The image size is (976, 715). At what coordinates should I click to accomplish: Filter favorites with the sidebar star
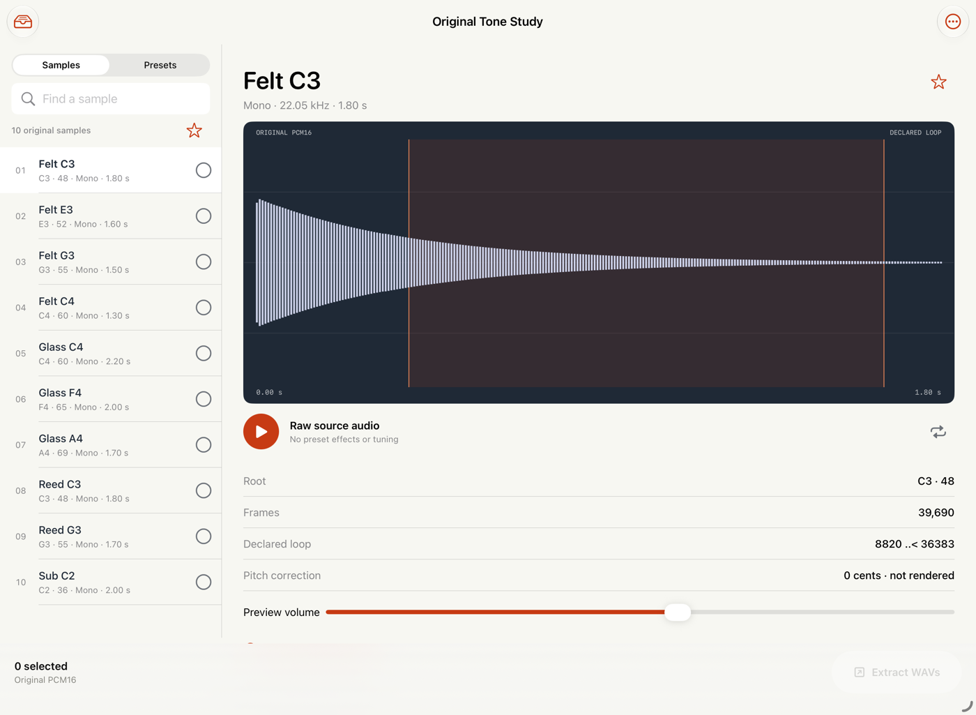[x=194, y=130]
